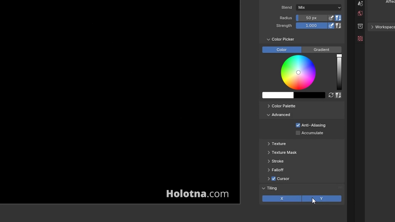Disable the Anti-Aliasing checkbox
Image resolution: width=395 pixels, height=222 pixels.
298,125
